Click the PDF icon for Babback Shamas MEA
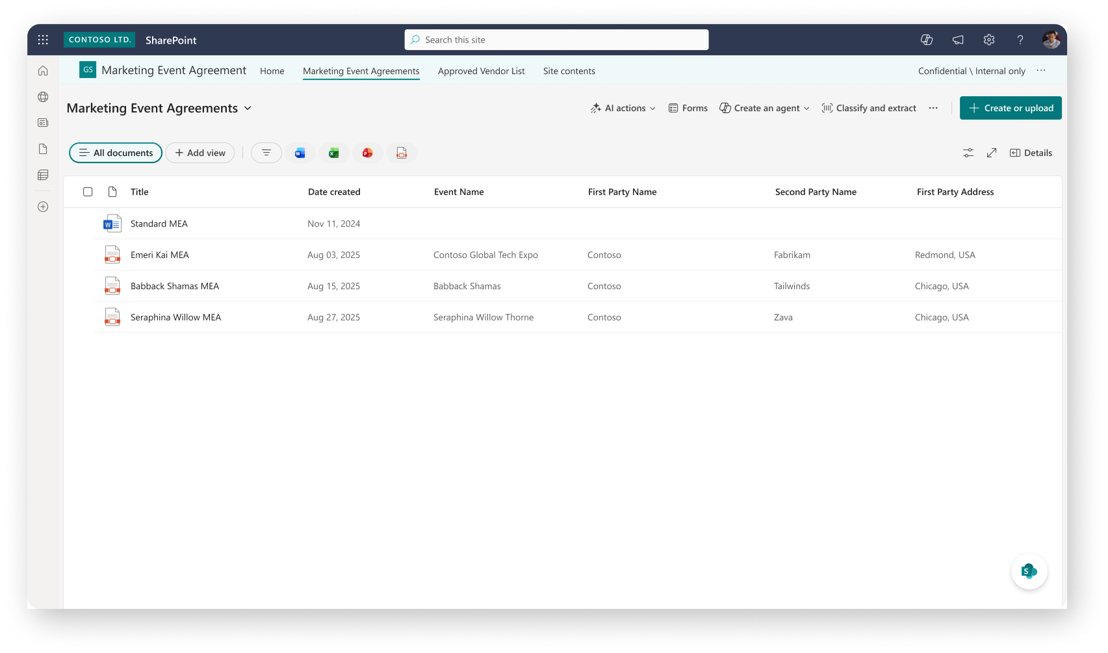1108x653 pixels. (112, 286)
